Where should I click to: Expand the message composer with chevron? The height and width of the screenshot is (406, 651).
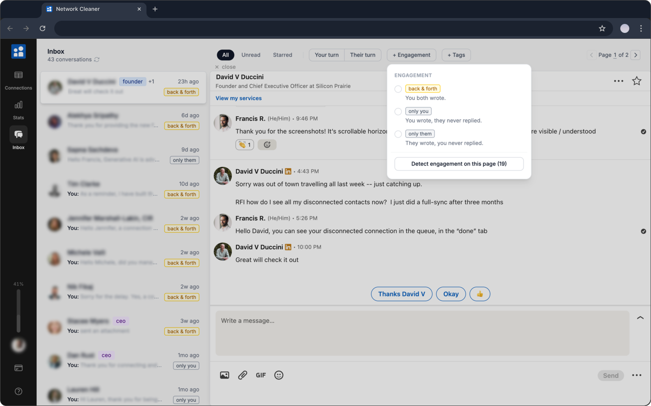[x=640, y=318]
